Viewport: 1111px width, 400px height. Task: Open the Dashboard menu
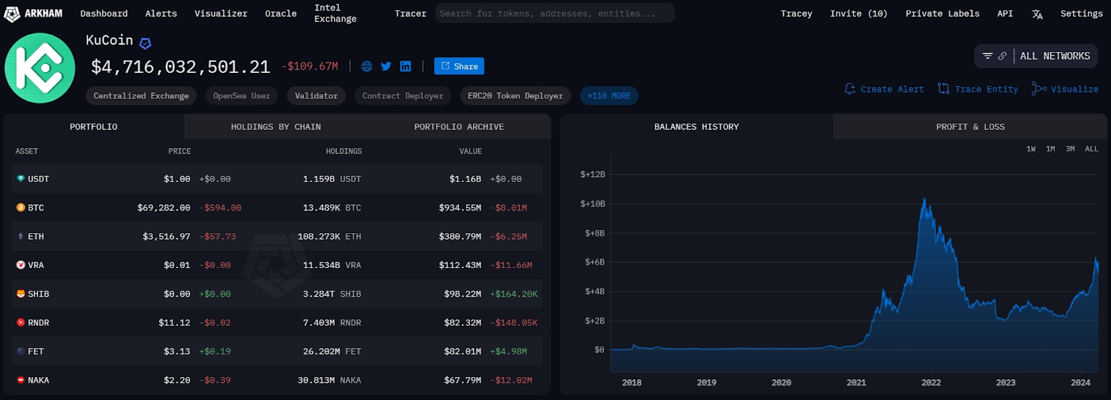pos(104,13)
